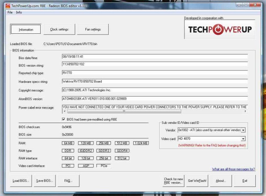Select the 128 MB RAM indicator

tap(86, 143)
